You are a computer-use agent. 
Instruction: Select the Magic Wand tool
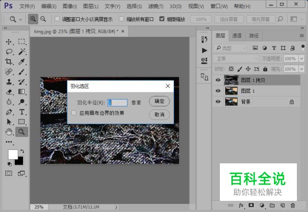click(21, 52)
